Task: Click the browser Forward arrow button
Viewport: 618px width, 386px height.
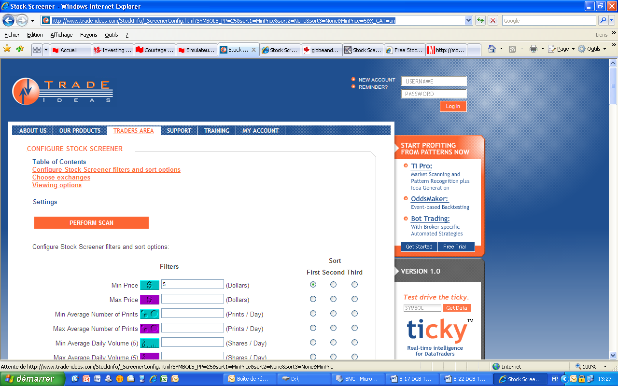Action: (22, 20)
